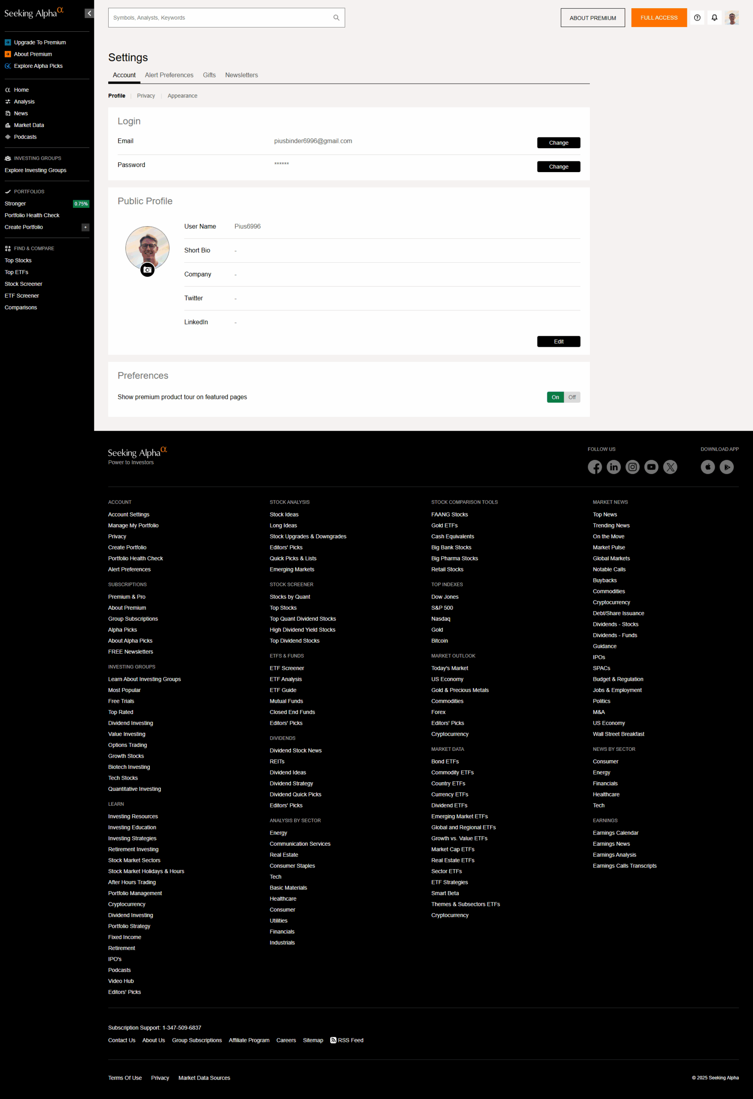
Task: Open the help question mark icon
Action: tap(697, 18)
